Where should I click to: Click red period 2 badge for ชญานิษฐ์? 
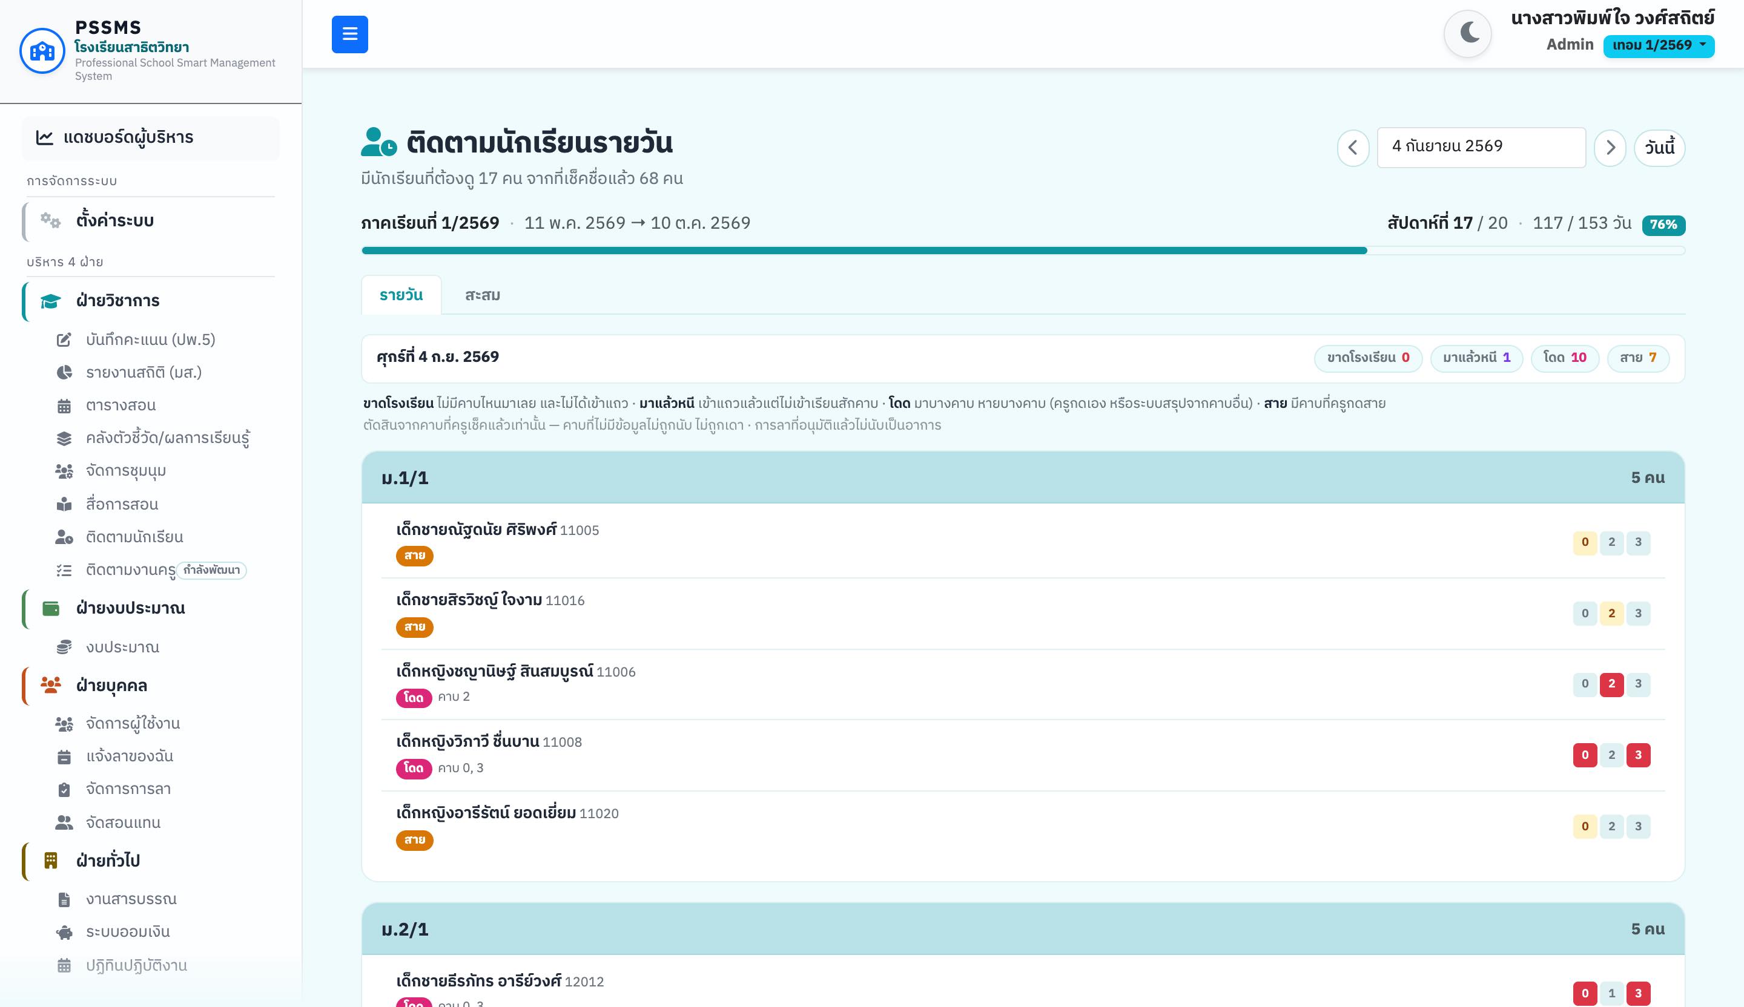coord(1611,684)
